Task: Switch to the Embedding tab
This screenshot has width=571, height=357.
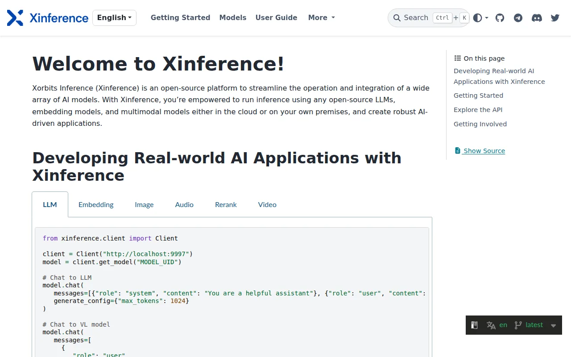Action: [96, 204]
